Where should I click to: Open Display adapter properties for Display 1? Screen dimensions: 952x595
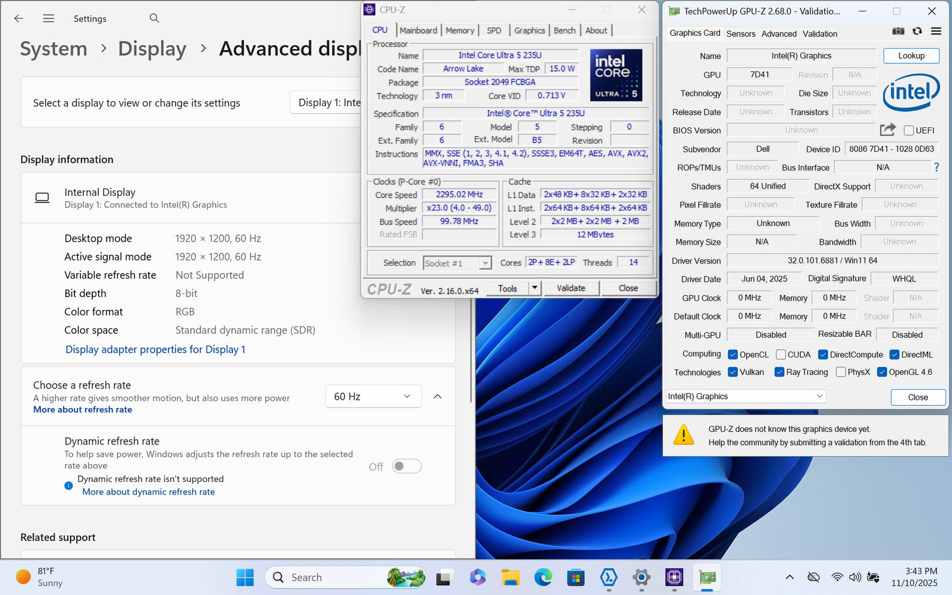(155, 349)
